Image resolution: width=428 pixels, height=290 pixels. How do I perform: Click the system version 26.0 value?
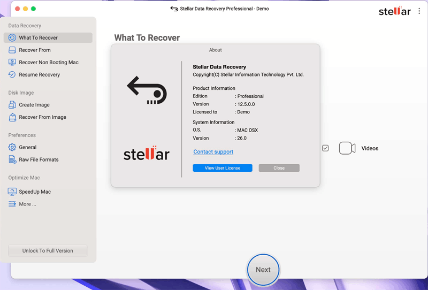(x=241, y=138)
